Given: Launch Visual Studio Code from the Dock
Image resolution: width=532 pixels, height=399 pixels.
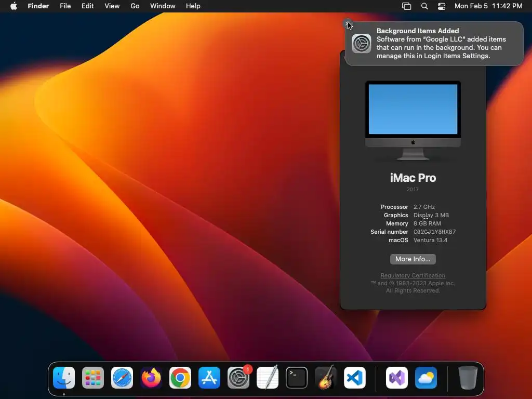Looking at the screenshot, I should point(355,378).
